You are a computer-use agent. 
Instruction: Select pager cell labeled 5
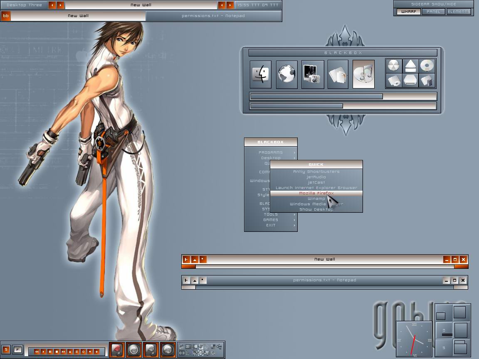pyautogui.click(x=444, y=348)
